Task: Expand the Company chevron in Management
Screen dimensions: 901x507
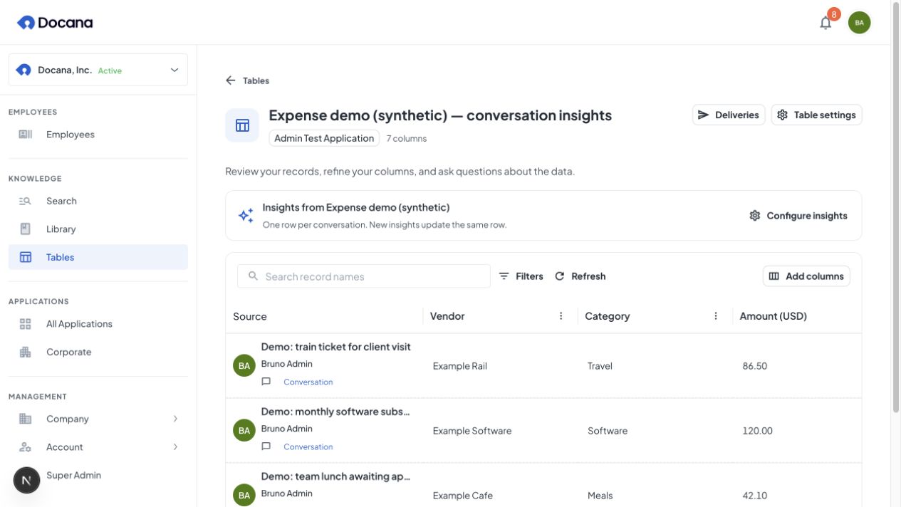Action: coord(175,419)
